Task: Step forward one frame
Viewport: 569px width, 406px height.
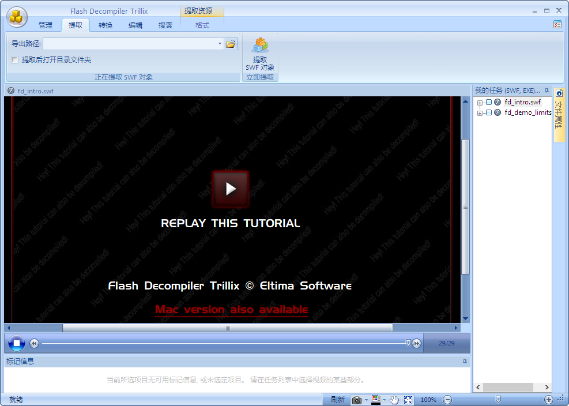Action: click(417, 343)
